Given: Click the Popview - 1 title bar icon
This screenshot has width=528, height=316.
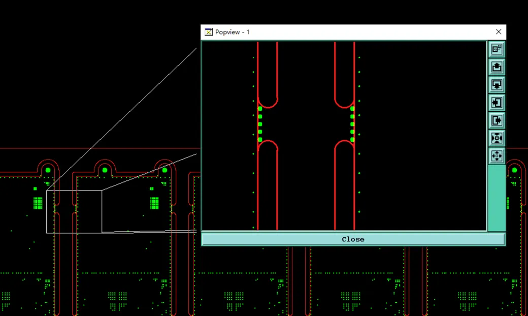Looking at the screenshot, I should pos(209,32).
